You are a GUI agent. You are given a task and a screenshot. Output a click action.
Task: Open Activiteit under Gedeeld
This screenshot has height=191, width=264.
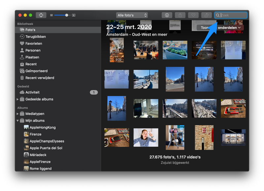(58, 92)
